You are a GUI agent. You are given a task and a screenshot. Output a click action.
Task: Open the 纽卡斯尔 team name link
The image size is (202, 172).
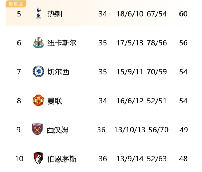(x=62, y=43)
